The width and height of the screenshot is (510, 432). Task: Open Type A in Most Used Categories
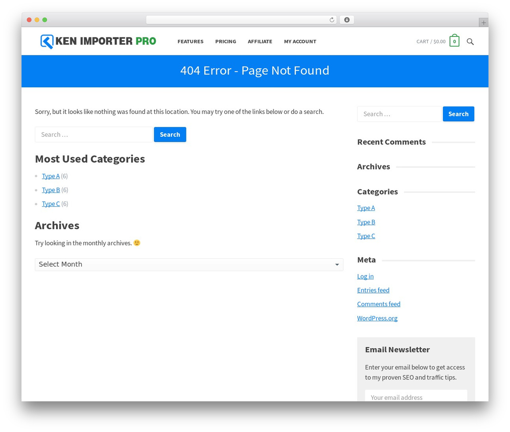pyautogui.click(x=51, y=176)
